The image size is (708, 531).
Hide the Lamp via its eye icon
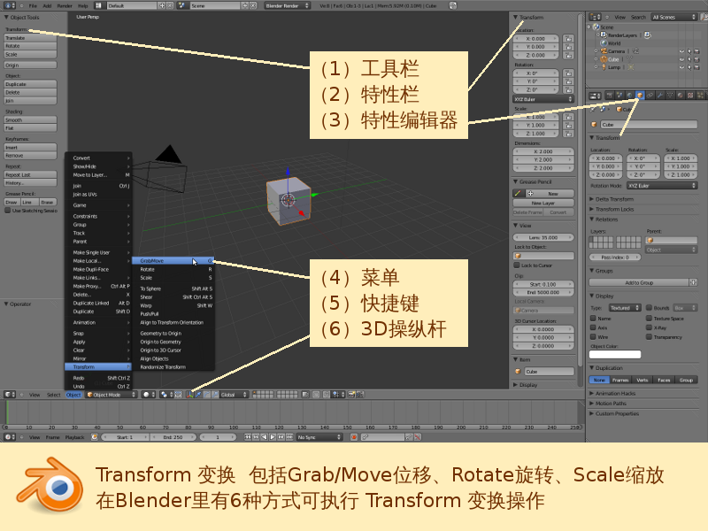click(x=681, y=67)
